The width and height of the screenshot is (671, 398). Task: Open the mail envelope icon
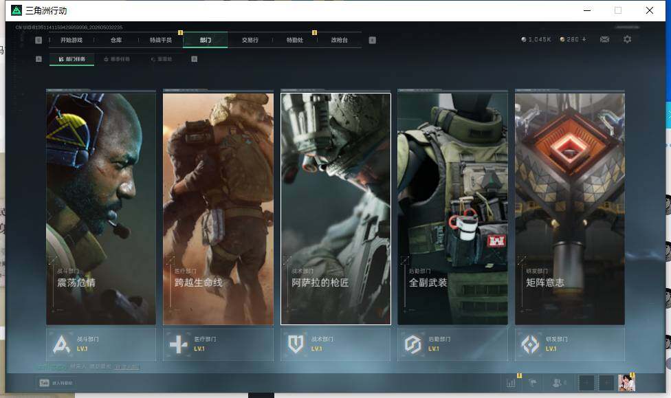tap(605, 39)
